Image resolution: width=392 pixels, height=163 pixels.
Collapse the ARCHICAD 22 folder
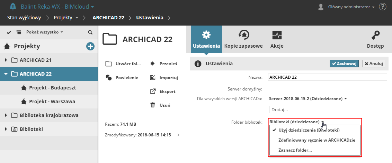[6, 74]
